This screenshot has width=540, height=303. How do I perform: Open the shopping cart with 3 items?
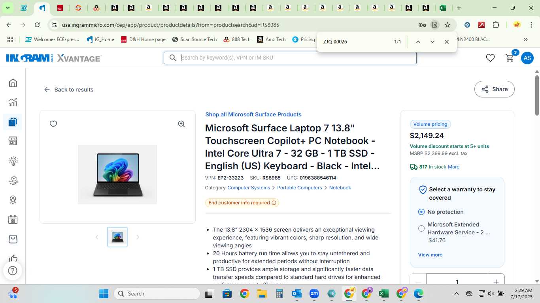[510, 58]
